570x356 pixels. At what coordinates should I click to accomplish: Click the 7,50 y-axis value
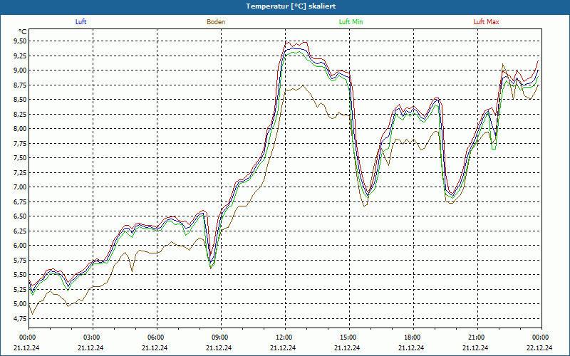click(19, 158)
